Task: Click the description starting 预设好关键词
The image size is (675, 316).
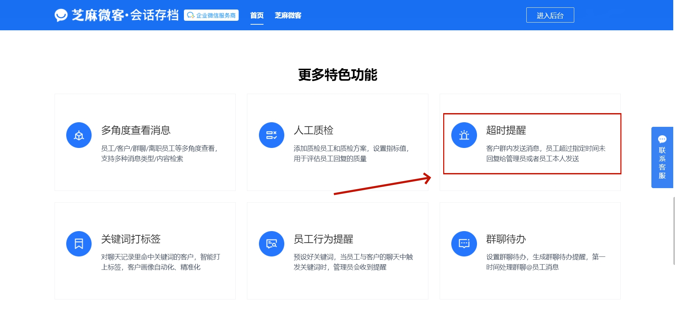Action: (x=353, y=262)
